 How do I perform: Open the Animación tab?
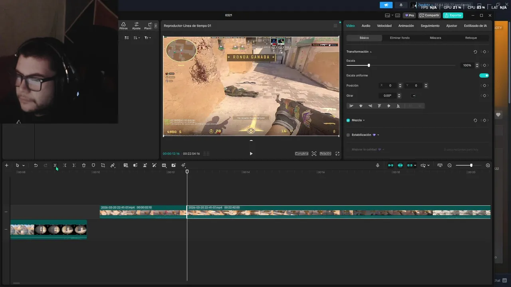406,26
